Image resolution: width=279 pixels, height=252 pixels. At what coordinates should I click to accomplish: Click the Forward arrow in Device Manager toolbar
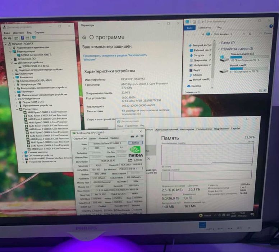pyautogui.click(x=10, y=38)
